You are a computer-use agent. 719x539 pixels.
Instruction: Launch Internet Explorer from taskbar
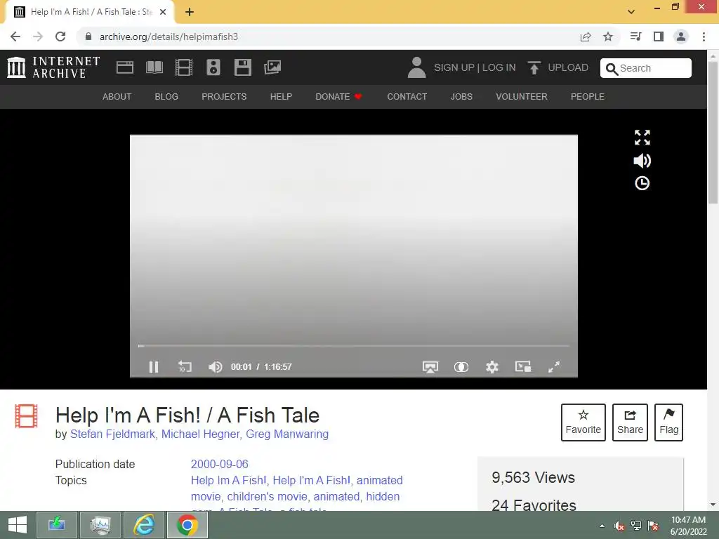click(x=143, y=525)
